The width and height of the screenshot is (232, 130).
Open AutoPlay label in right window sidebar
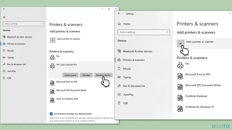coord(128,95)
